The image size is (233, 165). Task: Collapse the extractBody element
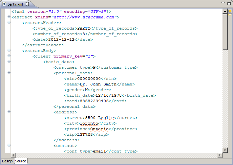9,51
